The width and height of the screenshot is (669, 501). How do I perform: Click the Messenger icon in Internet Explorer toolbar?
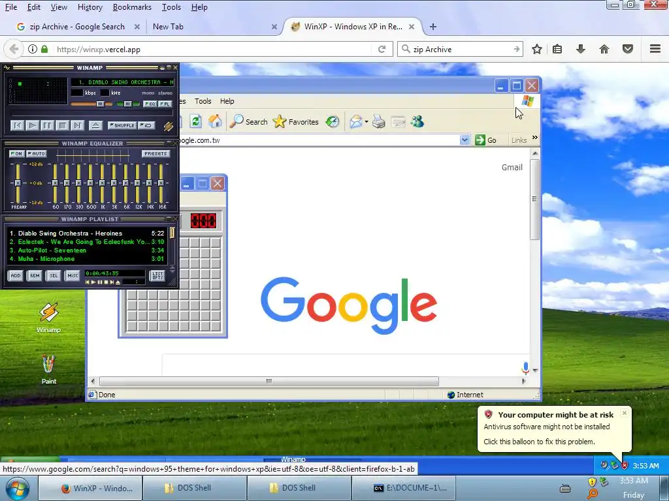[x=417, y=121]
